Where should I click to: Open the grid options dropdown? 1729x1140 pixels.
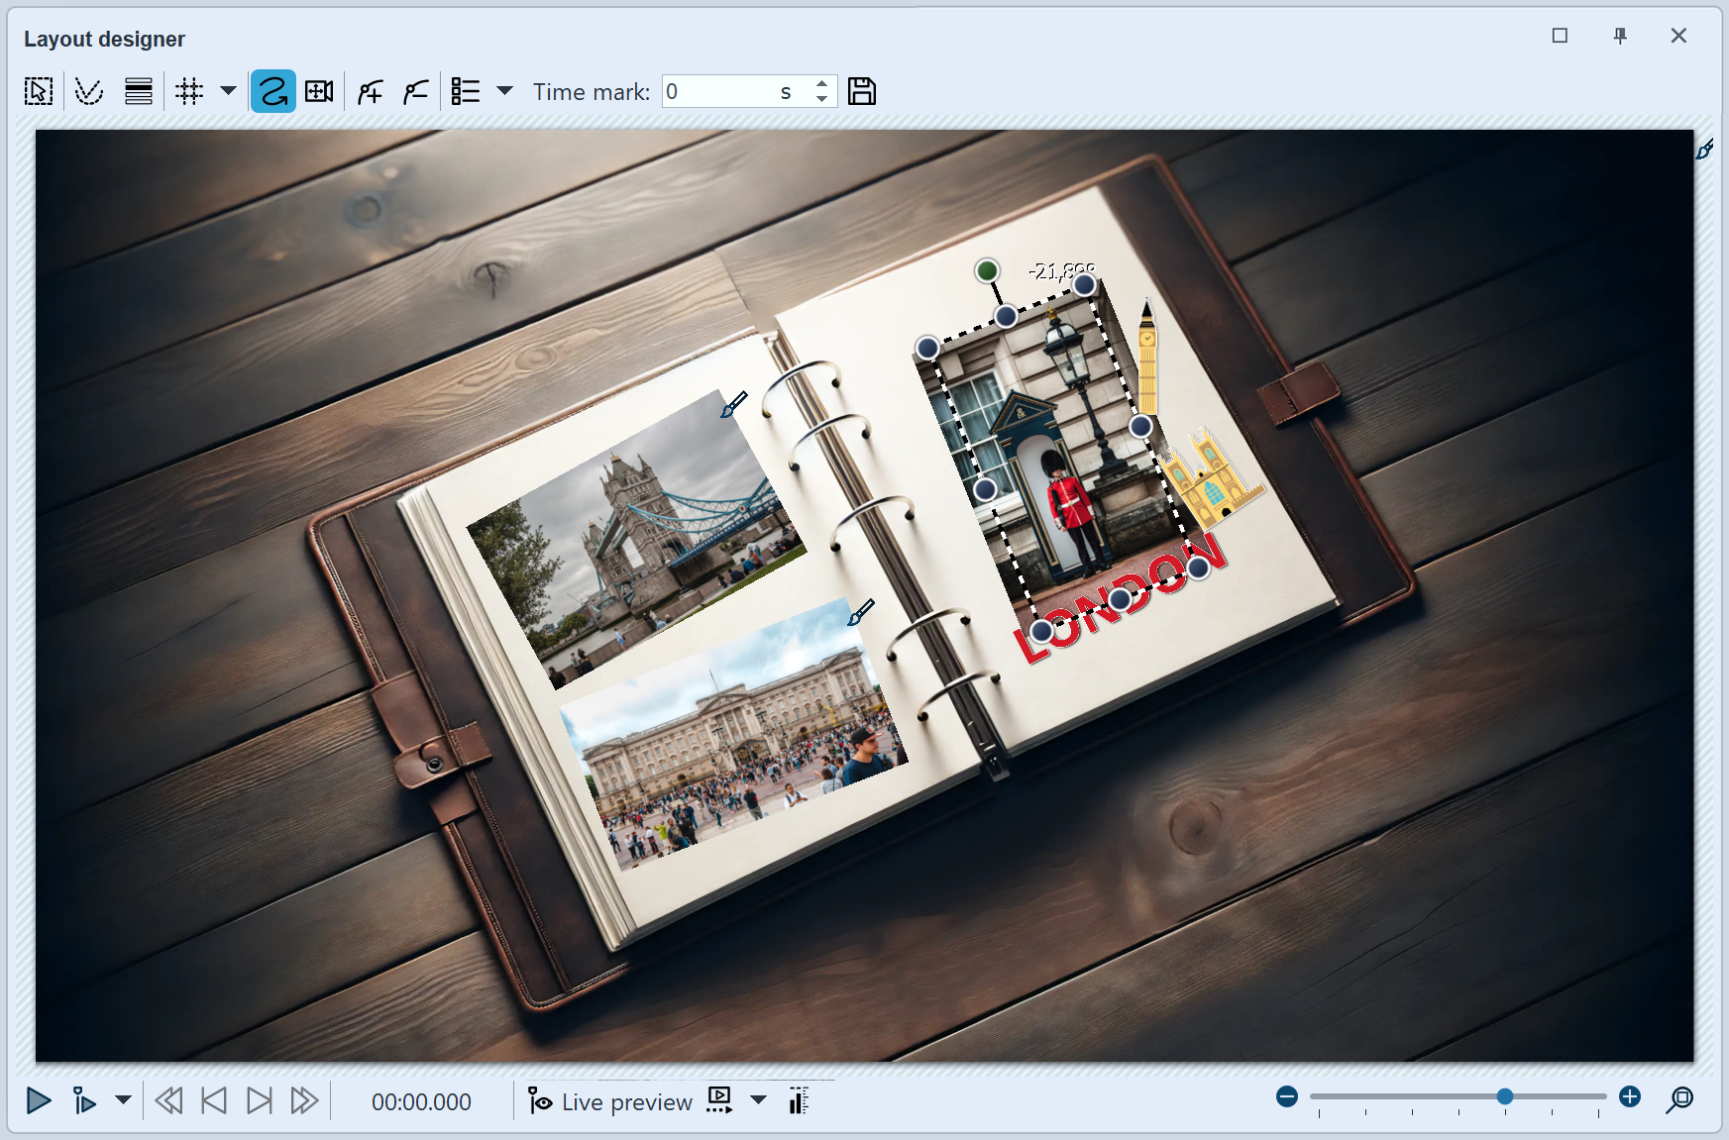227,91
